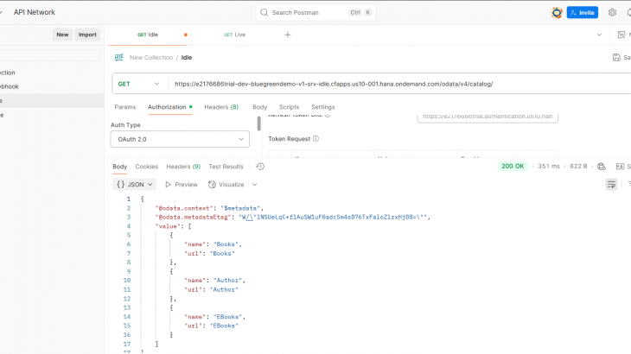
Task: Toggle the word wrap icon
Action: pos(611,185)
